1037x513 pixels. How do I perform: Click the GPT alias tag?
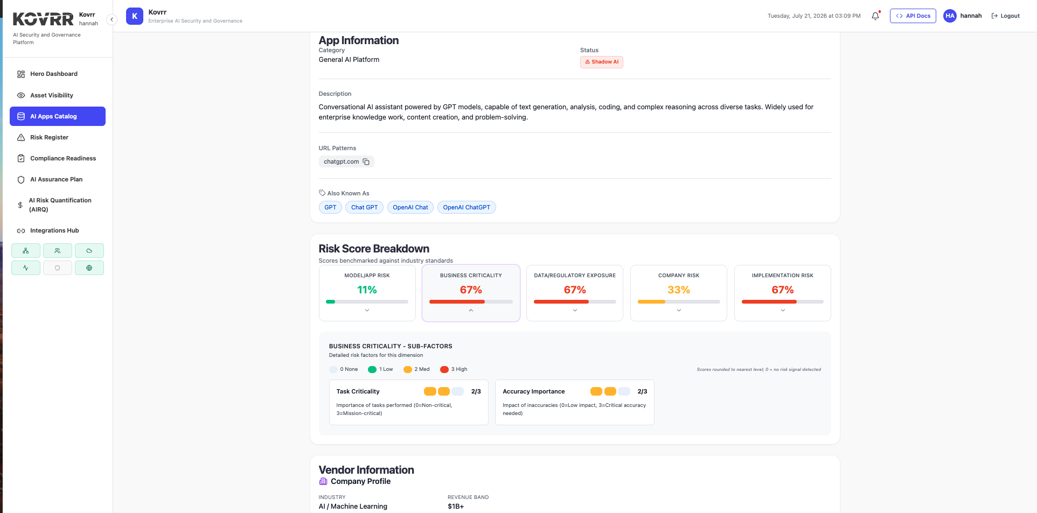coord(330,207)
